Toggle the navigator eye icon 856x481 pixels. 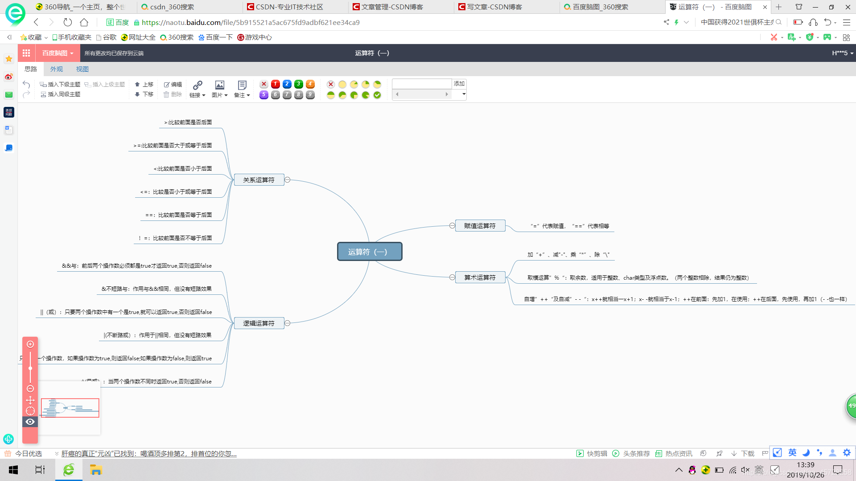pos(30,422)
